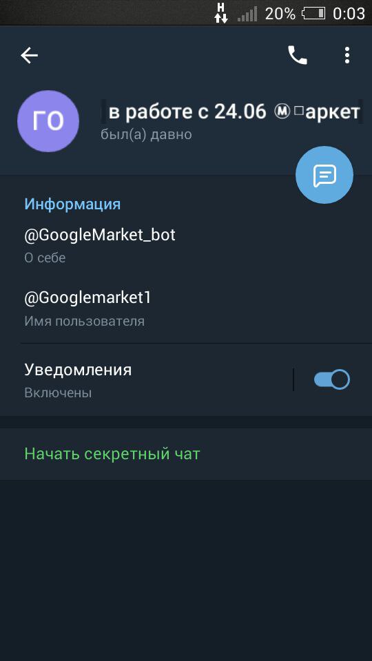Tap the mobile data H arrows icon

point(221,12)
